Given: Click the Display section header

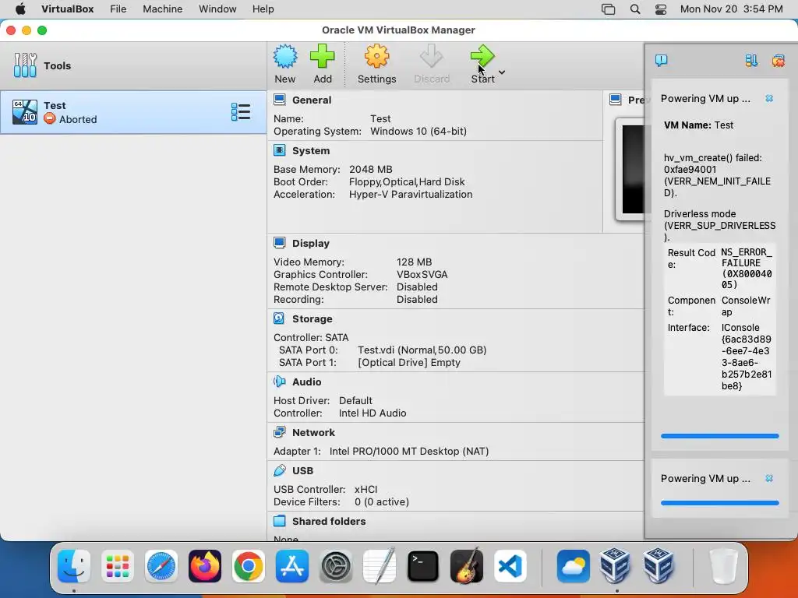Looking at the screenshot, I should click(x=310, y=243).
